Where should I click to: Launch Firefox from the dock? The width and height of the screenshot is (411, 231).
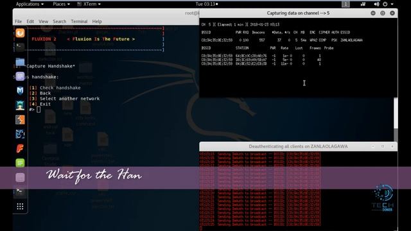(x=20, y=33)
